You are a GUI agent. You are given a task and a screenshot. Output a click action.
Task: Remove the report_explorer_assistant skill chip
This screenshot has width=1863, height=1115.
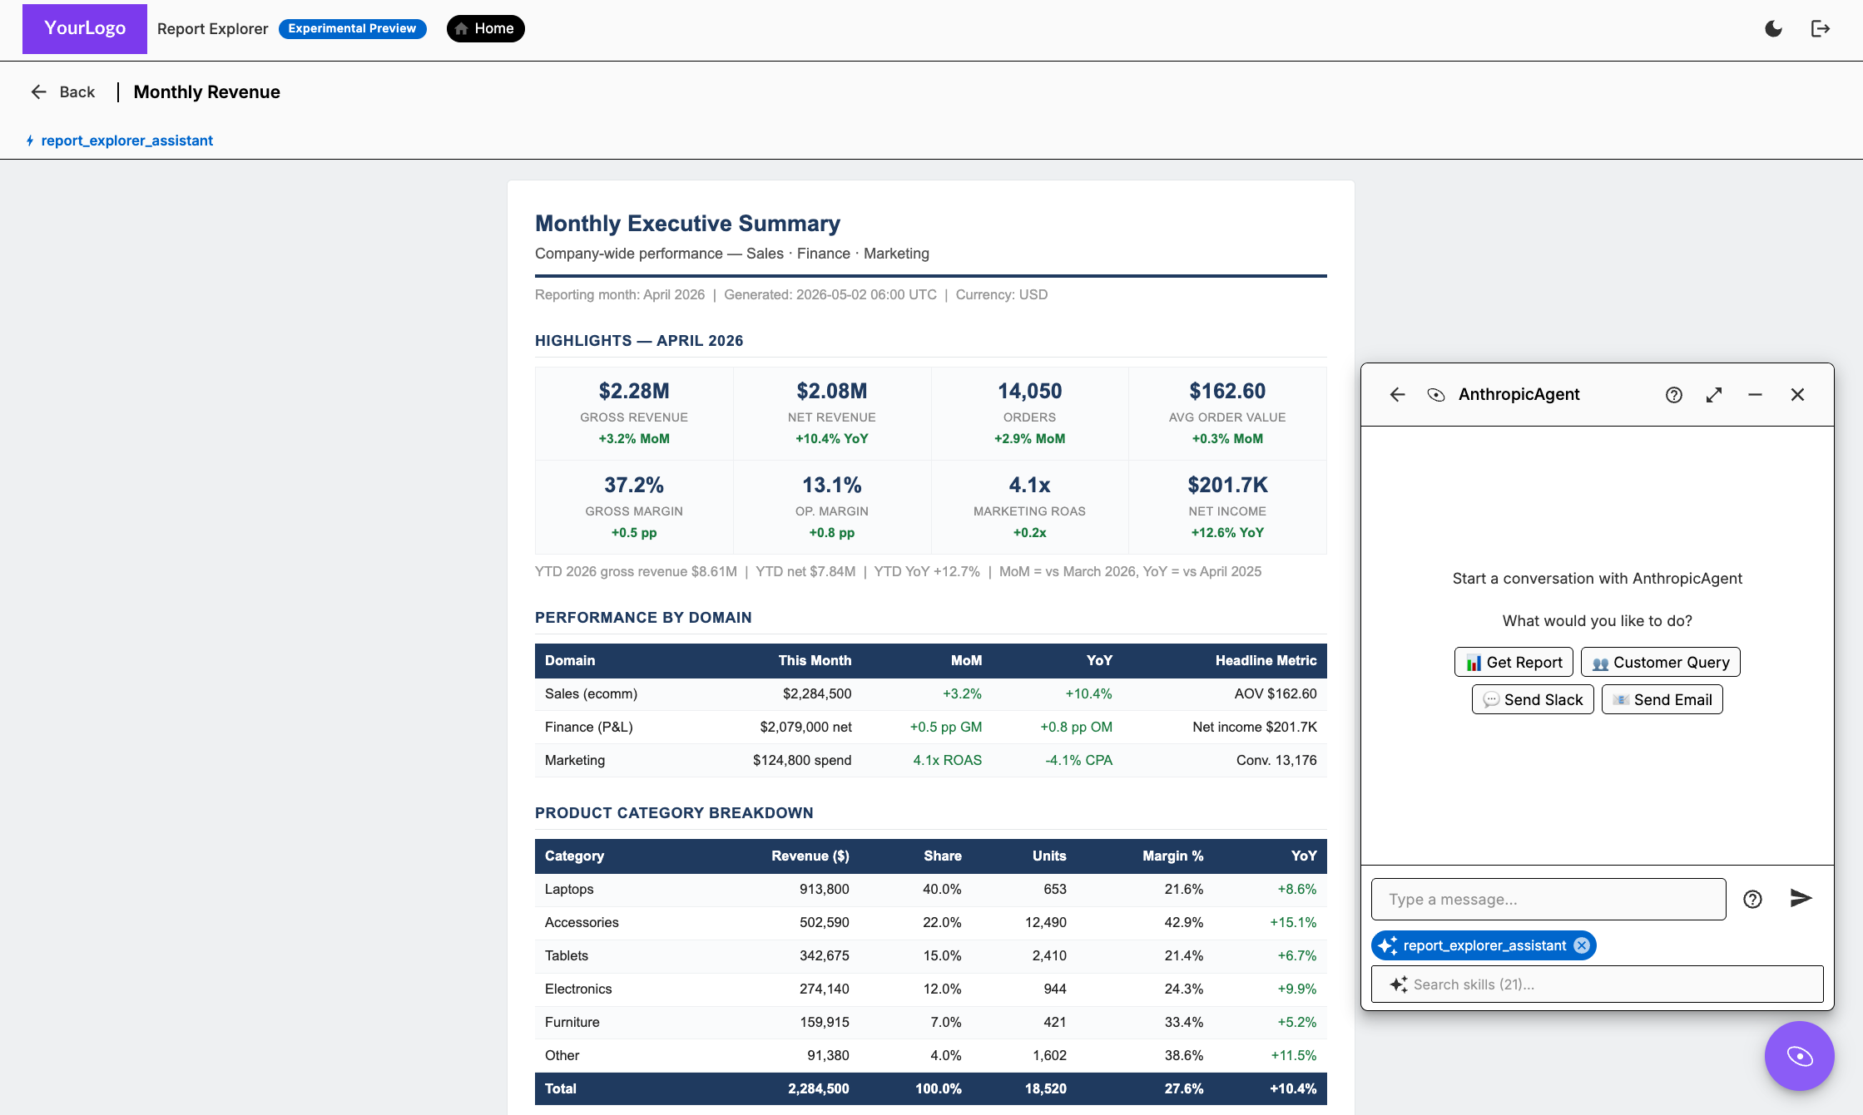point(1582,946)
